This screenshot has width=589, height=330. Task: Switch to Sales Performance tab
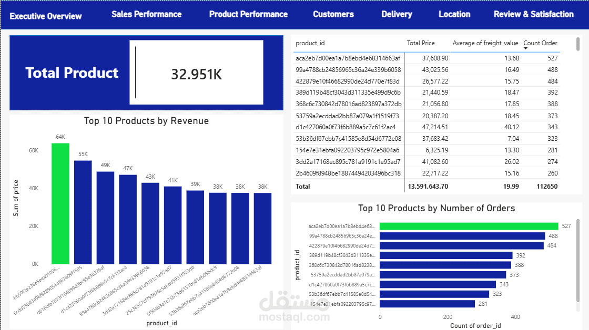147,14
